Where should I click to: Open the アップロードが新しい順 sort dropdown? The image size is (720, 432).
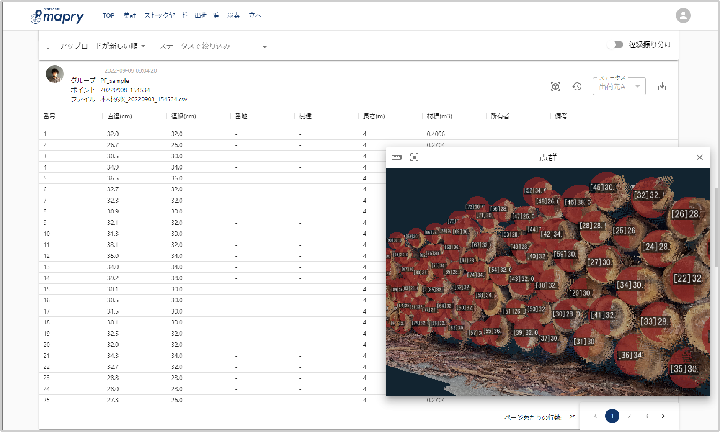102,46
